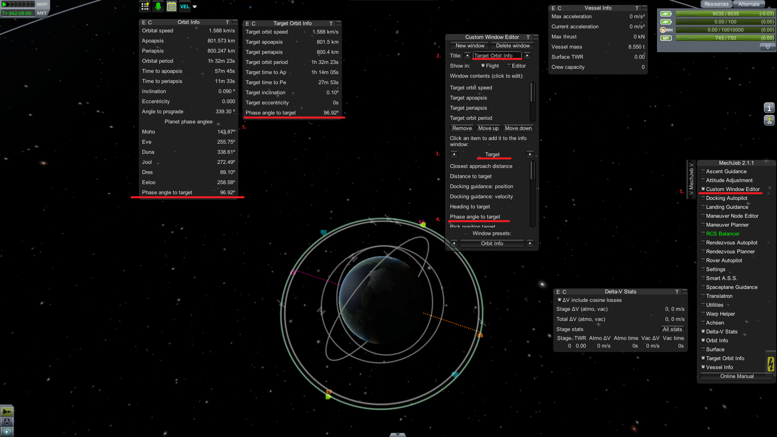
Task: Open the dropdown arrow next to VEL
Action: coord(195,6)
